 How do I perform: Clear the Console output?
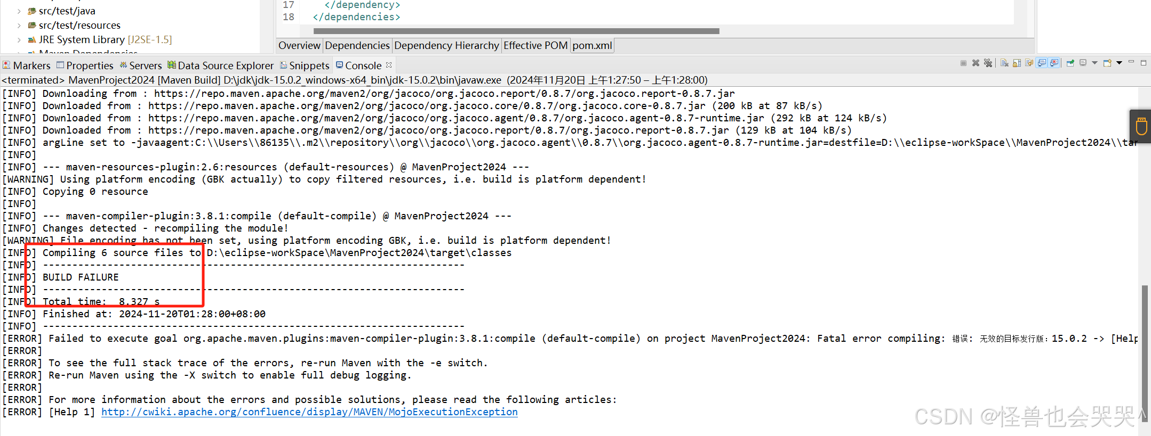1004,63
